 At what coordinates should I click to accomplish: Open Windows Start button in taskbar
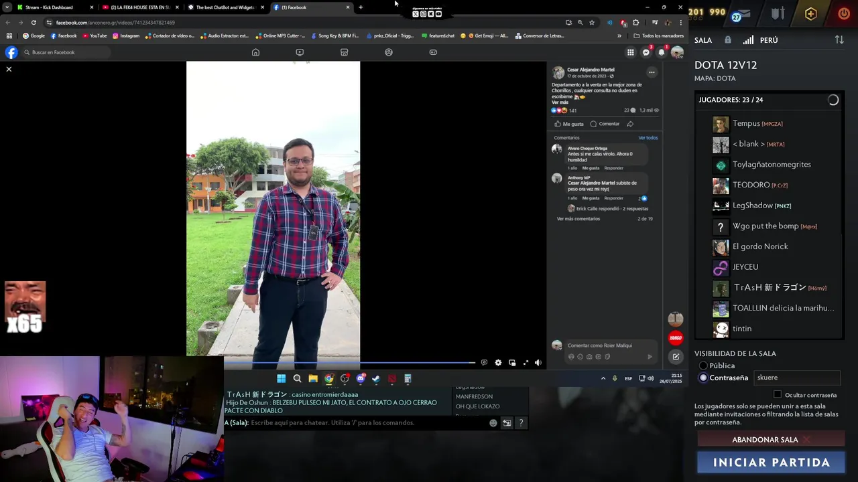(x=281, y=379)
